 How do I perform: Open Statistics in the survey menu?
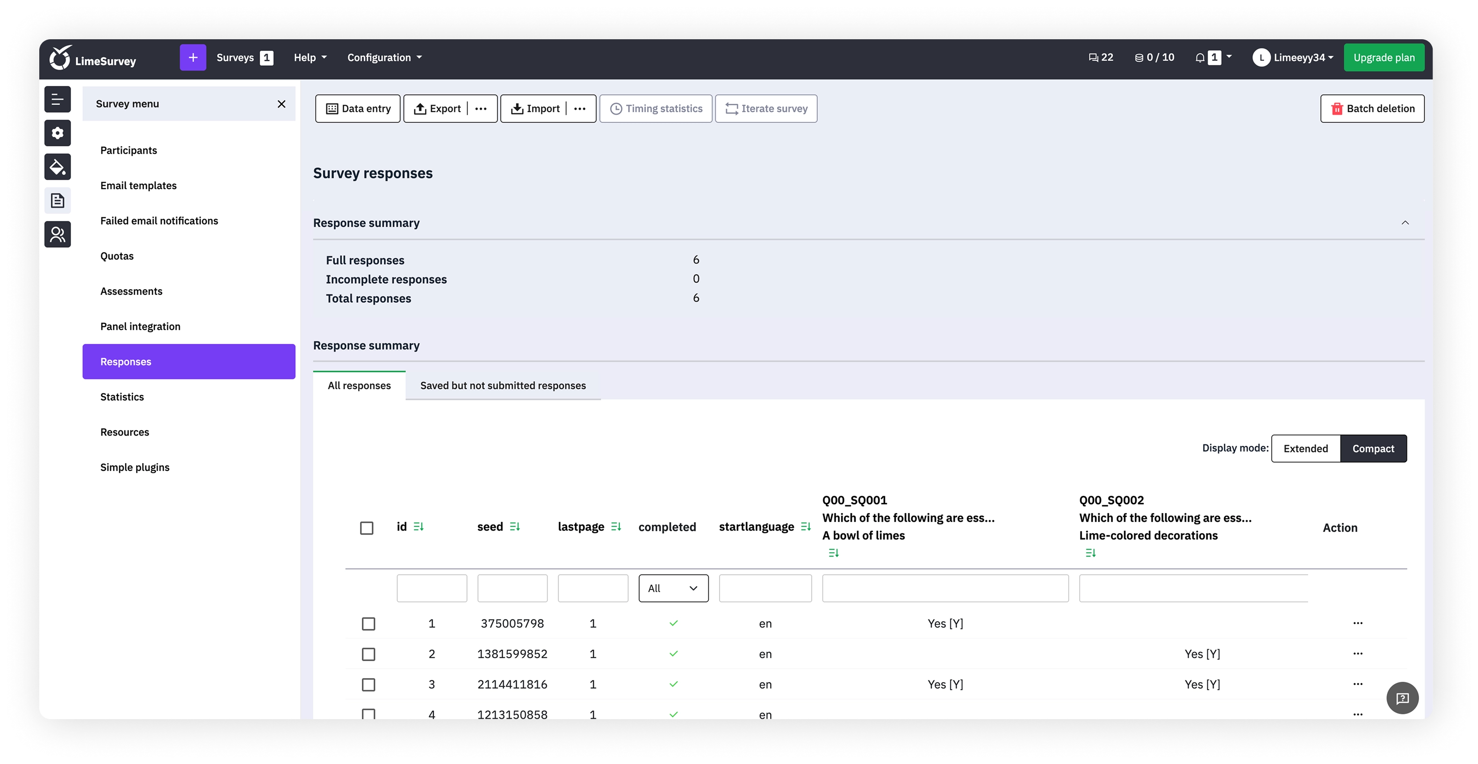tap(122, 397)
